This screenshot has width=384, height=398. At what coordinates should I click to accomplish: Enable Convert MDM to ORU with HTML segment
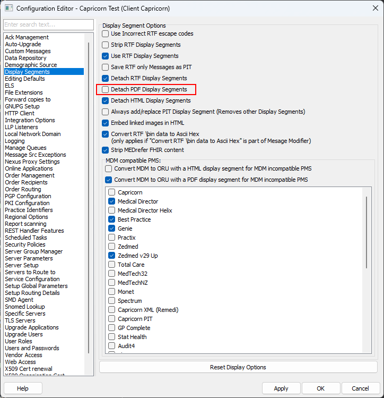click(x=109, y=168)
